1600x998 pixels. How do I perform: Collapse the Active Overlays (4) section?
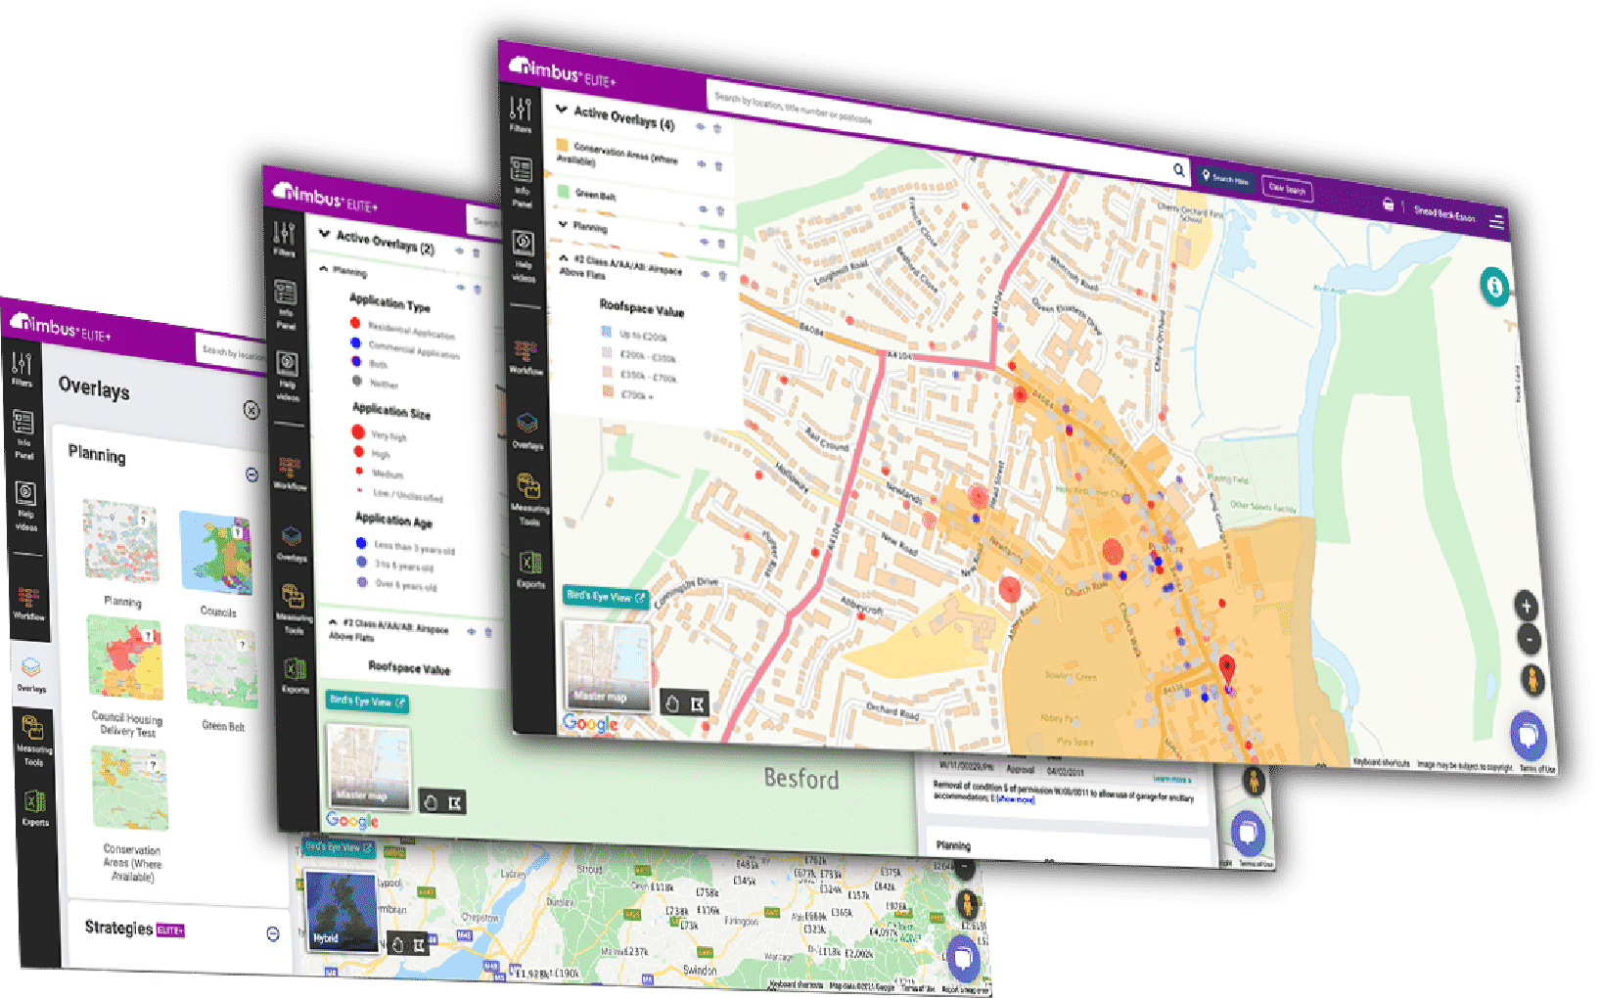pos(562,110)
